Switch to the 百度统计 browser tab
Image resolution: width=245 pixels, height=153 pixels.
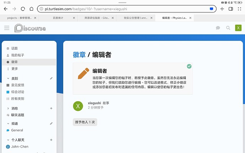pyautogui.click(x=58, y=17)
